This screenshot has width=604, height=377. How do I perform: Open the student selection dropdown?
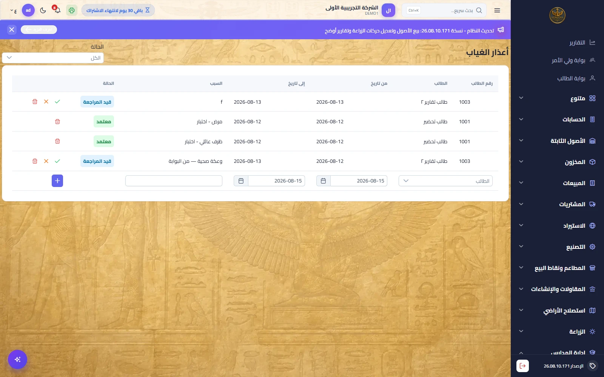click(445, 181)
